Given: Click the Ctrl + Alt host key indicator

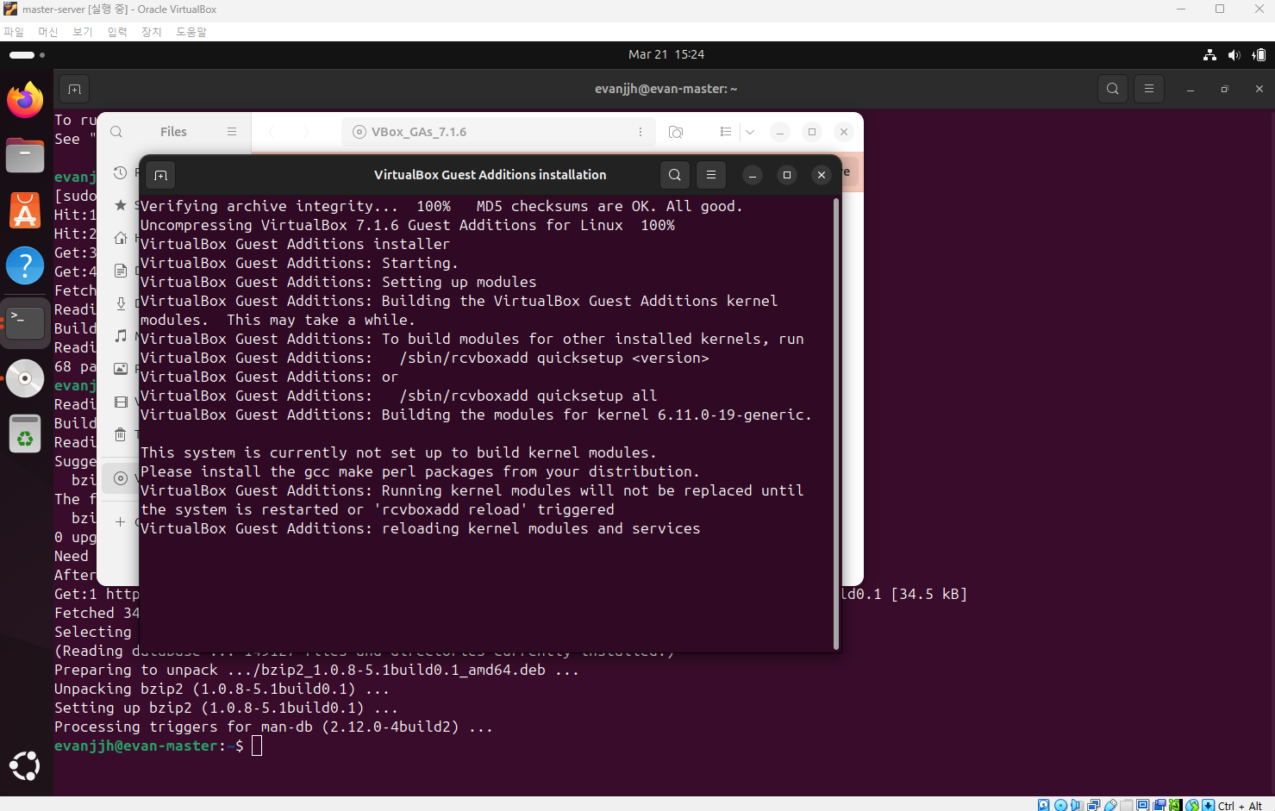Looking at the screenshot, I should (1240, 806).
